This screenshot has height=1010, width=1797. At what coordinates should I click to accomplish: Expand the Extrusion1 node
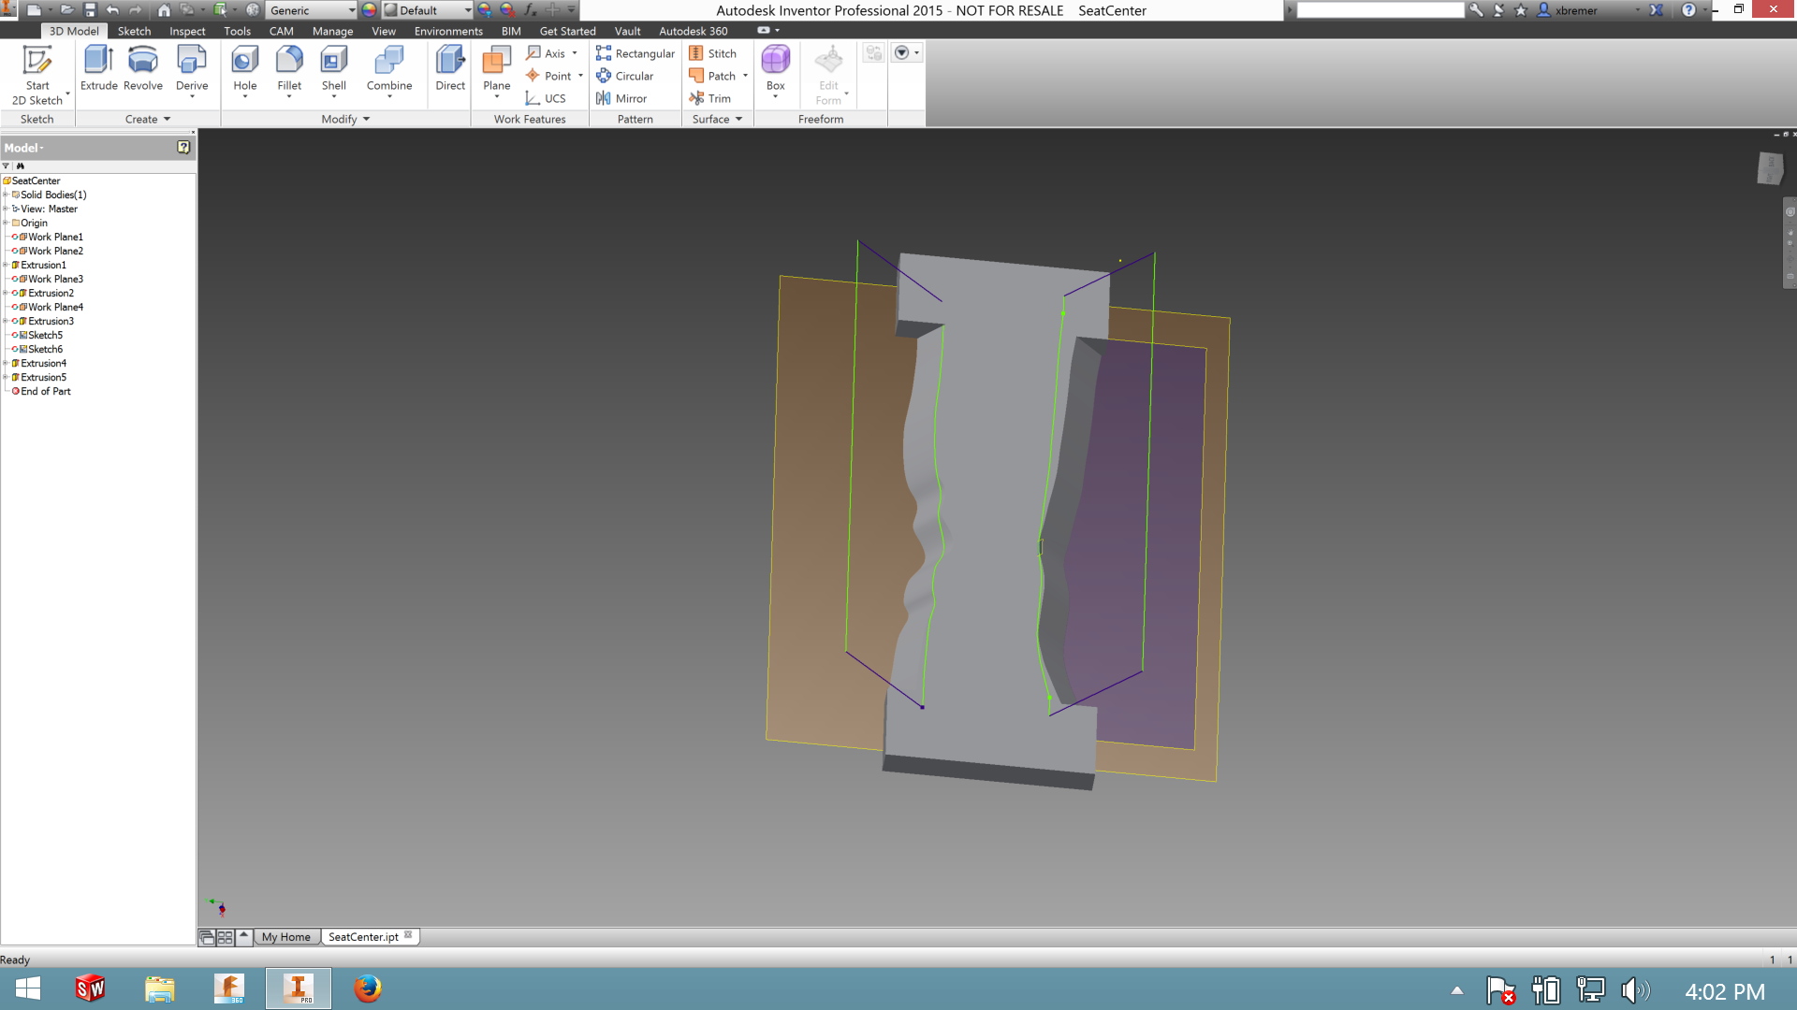tap(6, 265)
